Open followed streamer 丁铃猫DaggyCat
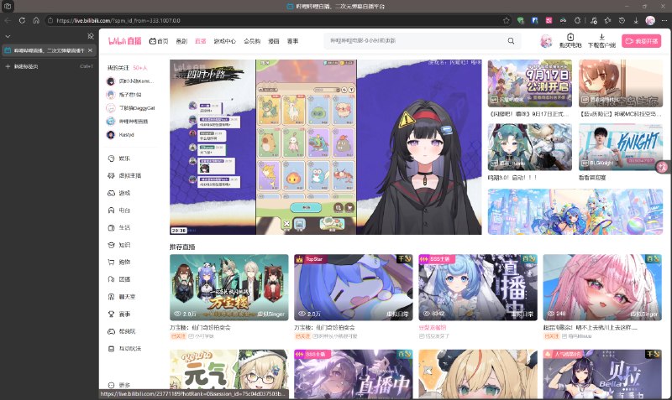The image size is (672, 400). click(x=131, y=108)
